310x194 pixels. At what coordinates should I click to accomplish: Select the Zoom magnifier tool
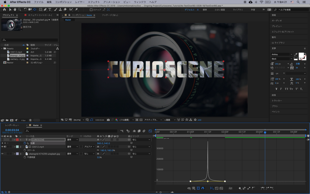pos(19,10)
